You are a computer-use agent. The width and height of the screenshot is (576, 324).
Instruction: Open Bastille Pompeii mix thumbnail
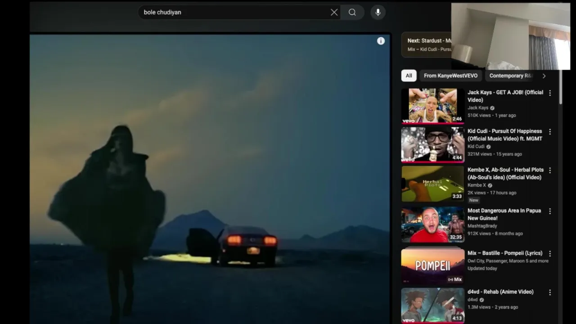point(432,265)
